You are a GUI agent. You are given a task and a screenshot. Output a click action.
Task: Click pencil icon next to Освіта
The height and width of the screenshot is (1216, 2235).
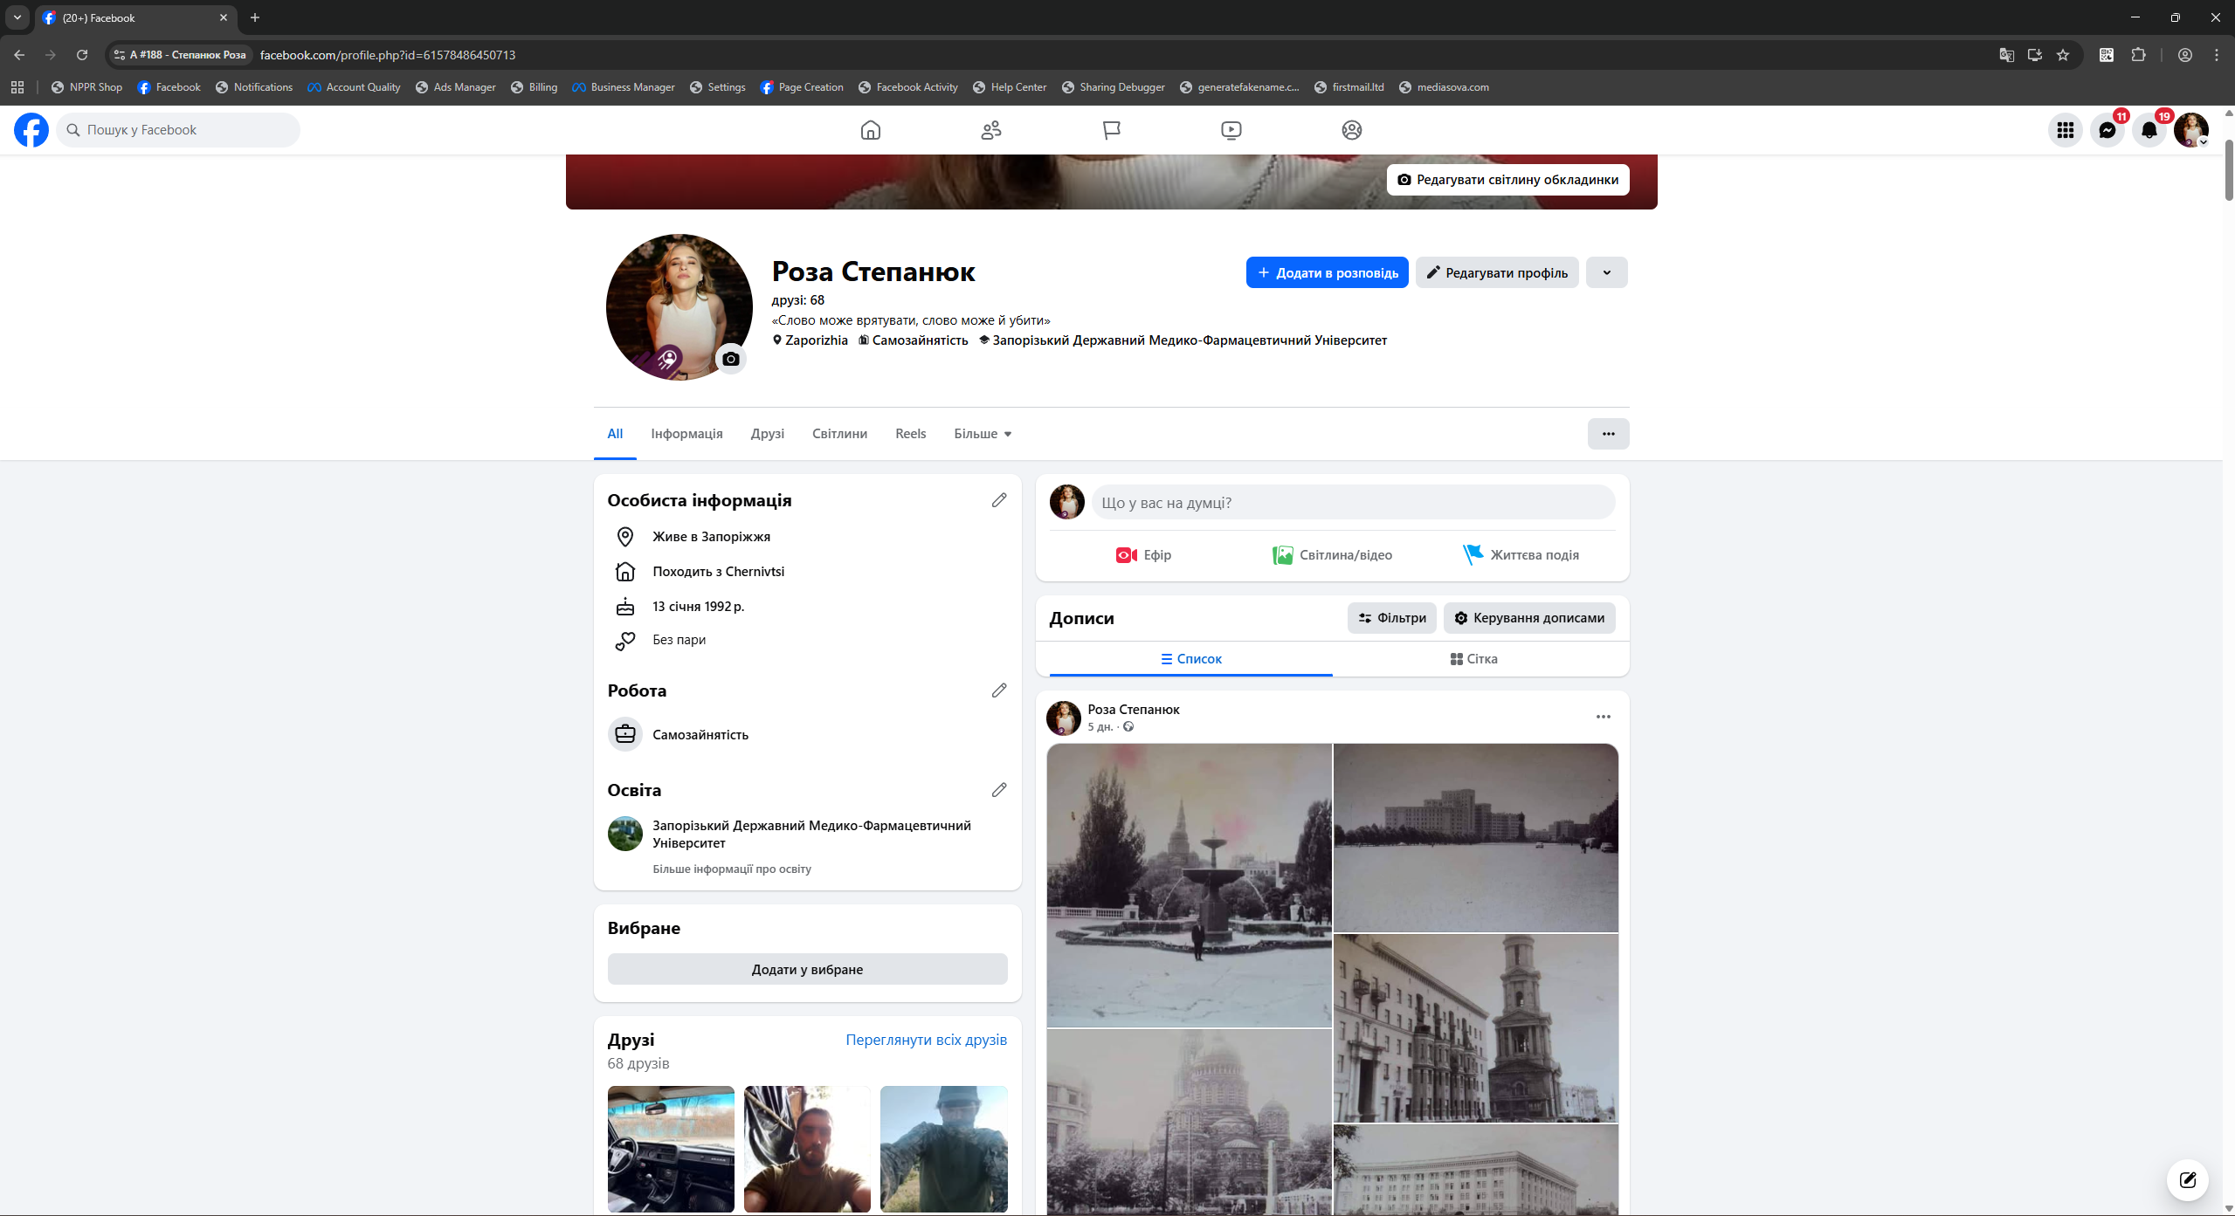click(x=999, y=790)
